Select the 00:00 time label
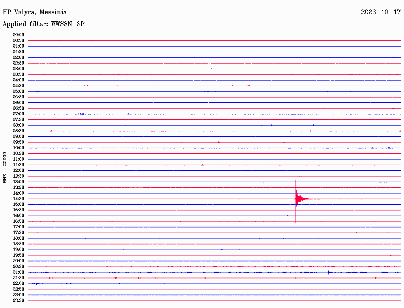This screenshot has height=308, width=404. 19,35
